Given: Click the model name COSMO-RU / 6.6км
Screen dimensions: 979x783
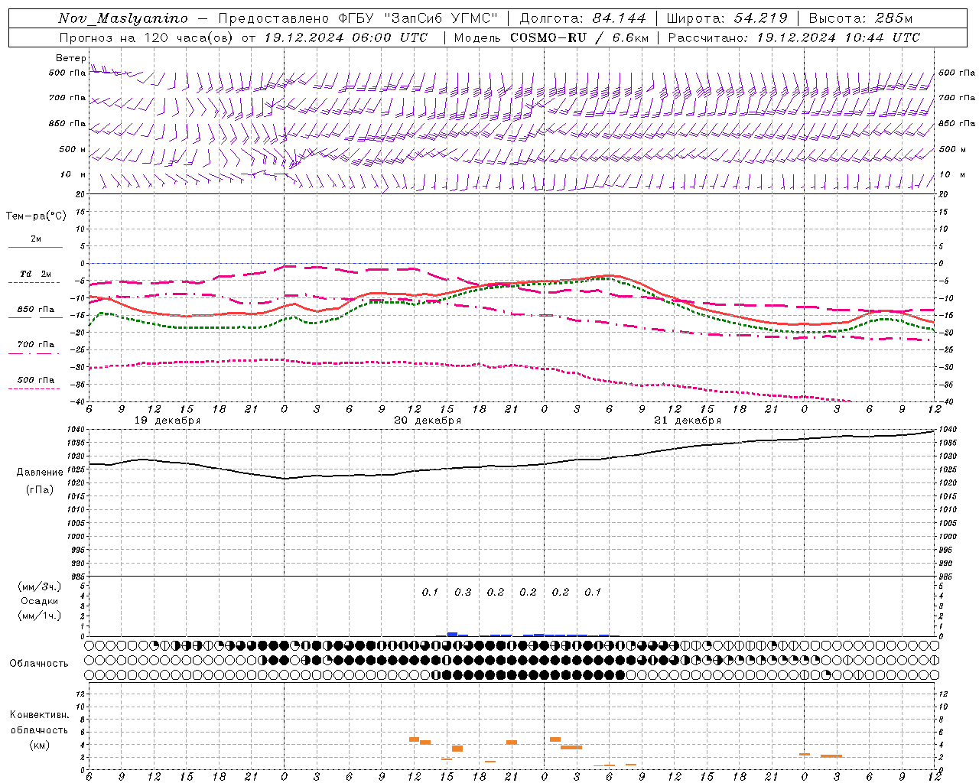Looking at the screenshot, I should tap(579, 37).
